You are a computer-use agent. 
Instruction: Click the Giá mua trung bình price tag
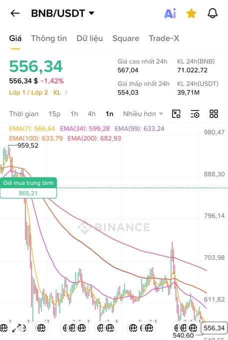28,188
